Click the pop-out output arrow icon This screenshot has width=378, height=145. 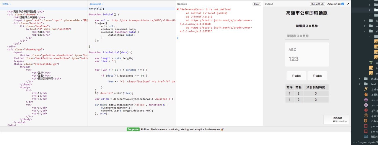point(348,4)
